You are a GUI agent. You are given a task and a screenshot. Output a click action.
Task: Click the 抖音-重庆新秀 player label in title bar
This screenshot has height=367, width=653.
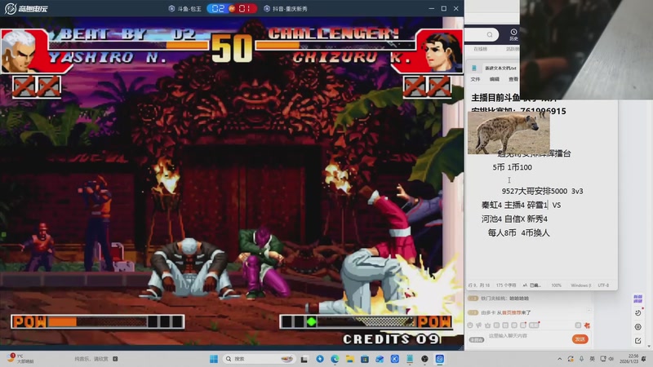pos(286,8)
